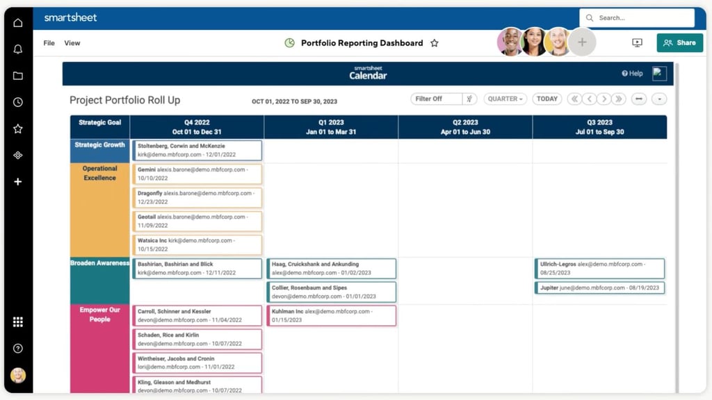Browse sheets using the folder icon
Viewport: 712px width, 400px height.
[x=17, y=75]
